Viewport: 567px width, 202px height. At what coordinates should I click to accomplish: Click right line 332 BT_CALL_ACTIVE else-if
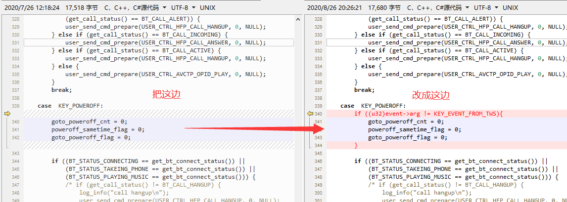pyautogui.click(x=439, y=50)
